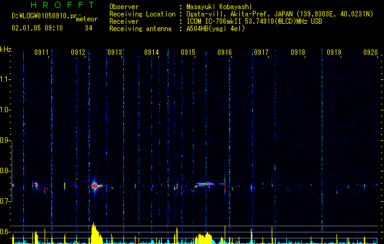Click the HROFFT title text
The width and height of the screenshot is (384, 244).
coord(62,5)
